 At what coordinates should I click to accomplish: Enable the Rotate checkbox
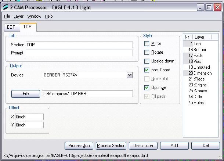pyautogui.click(x=147, y=52)
